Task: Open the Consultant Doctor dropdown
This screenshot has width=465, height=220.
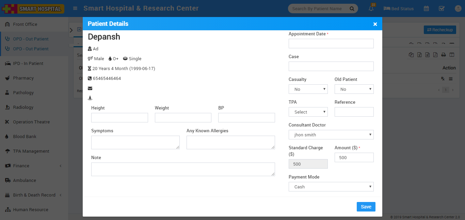Action: coord(331,135)
